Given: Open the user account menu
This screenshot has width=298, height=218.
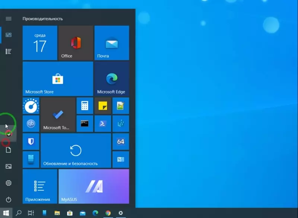Looking at the screenshot, I should click(x=9, y=134).
